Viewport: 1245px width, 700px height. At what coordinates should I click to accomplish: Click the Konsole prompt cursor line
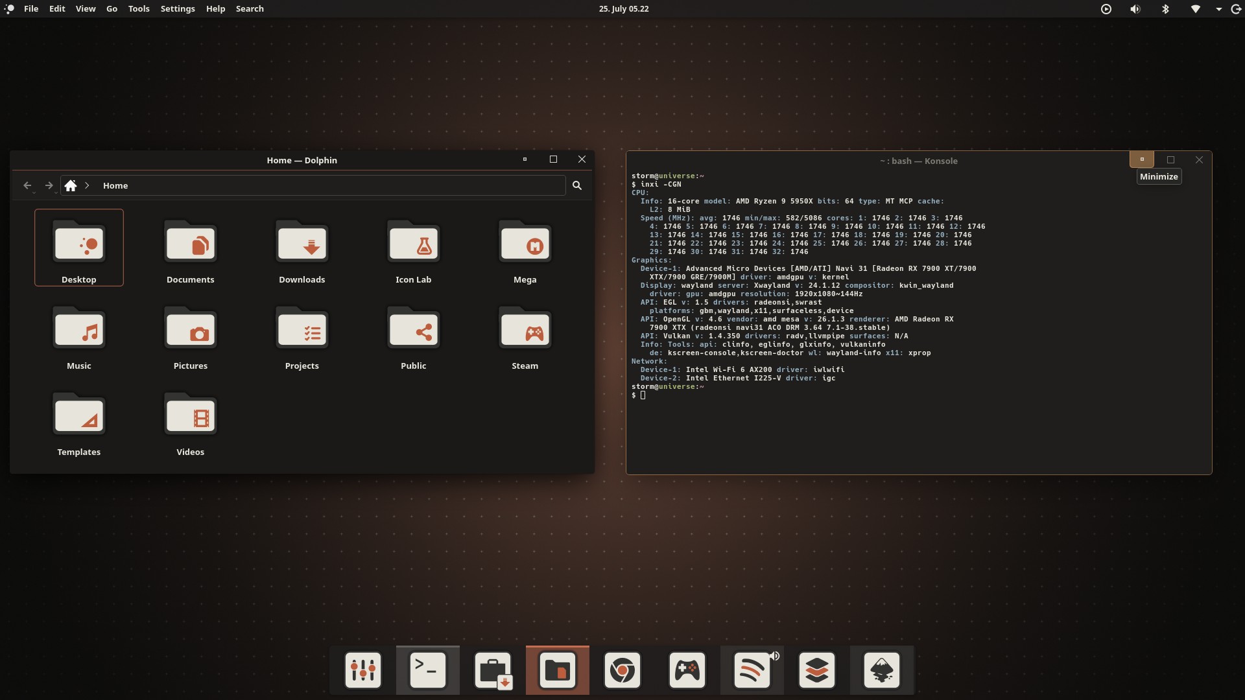pos(639,395)
